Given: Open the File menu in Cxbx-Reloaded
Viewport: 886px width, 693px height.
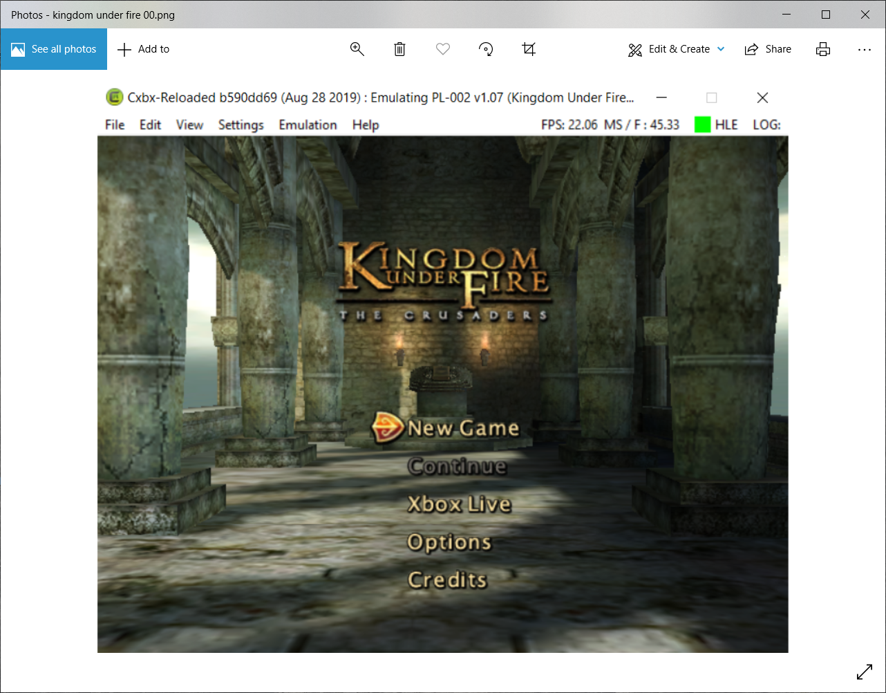Looking at the screenshot, I should point(115,125).
